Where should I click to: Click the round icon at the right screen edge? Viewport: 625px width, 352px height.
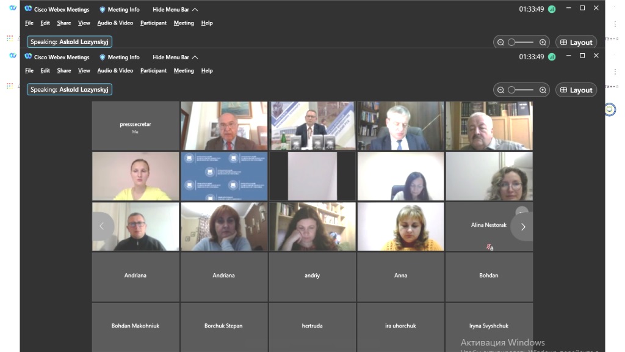coord(609,109)
